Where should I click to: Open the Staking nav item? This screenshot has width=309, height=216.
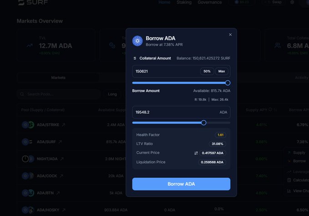[184, 2]
